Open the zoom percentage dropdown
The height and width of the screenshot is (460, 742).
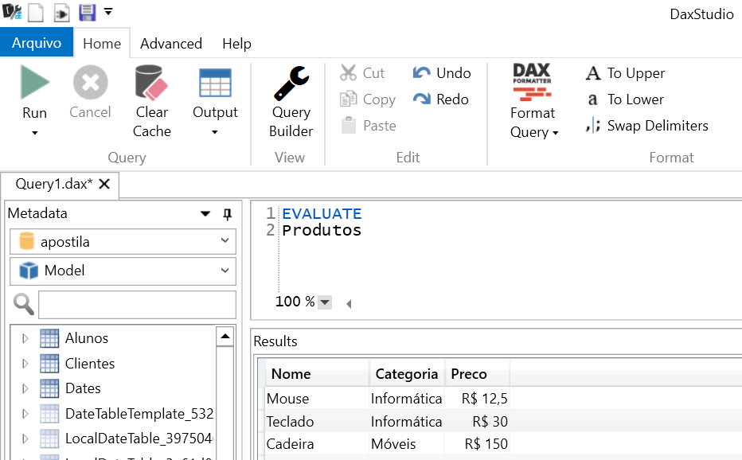point(326,302)
